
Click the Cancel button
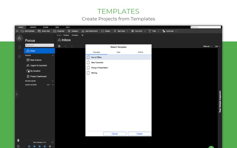[115, 134]
